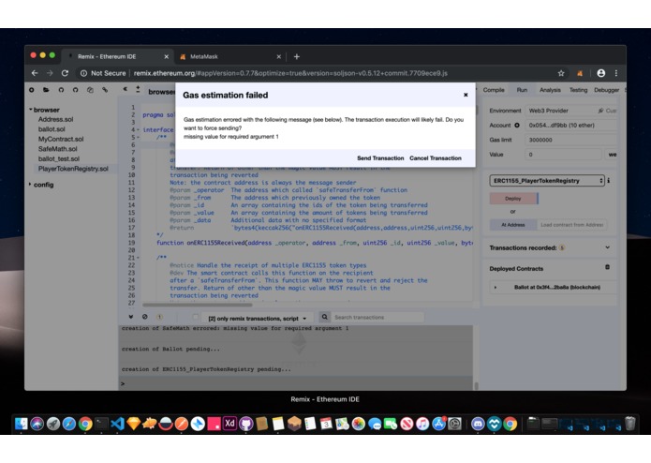This screenshot has width=651, height=463.
Task: Open a new browser tab
Action: click(x=296, y=56)
